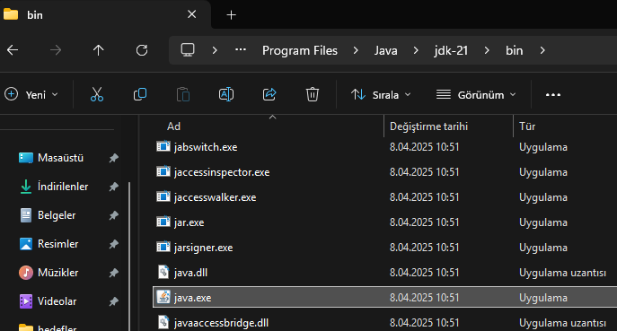The image size is (617, 331).
Task: Click the Back navigation arrow
Action: (13, 50)
